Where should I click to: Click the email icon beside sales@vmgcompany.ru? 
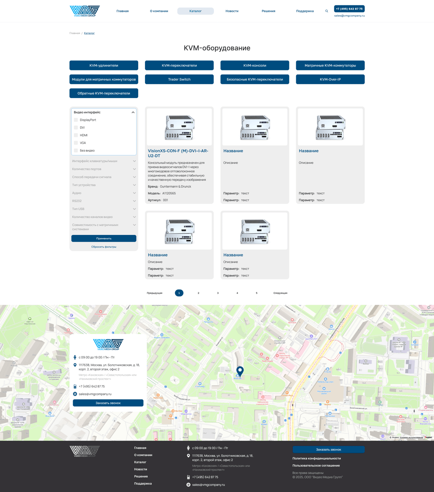coord(75,394)
